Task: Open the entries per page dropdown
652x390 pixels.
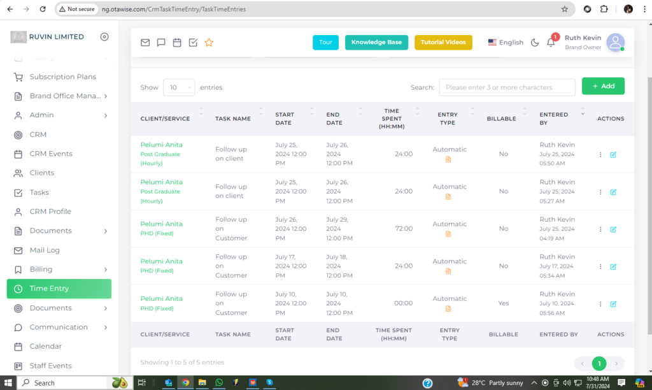Action: (x=179, y=87)
